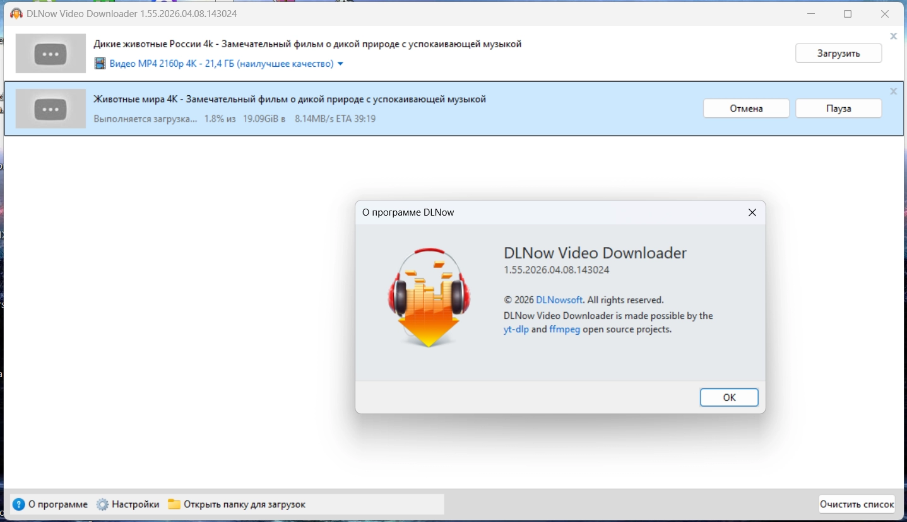Remove the Дикие животные России item with X

click(x=893, y=37)
